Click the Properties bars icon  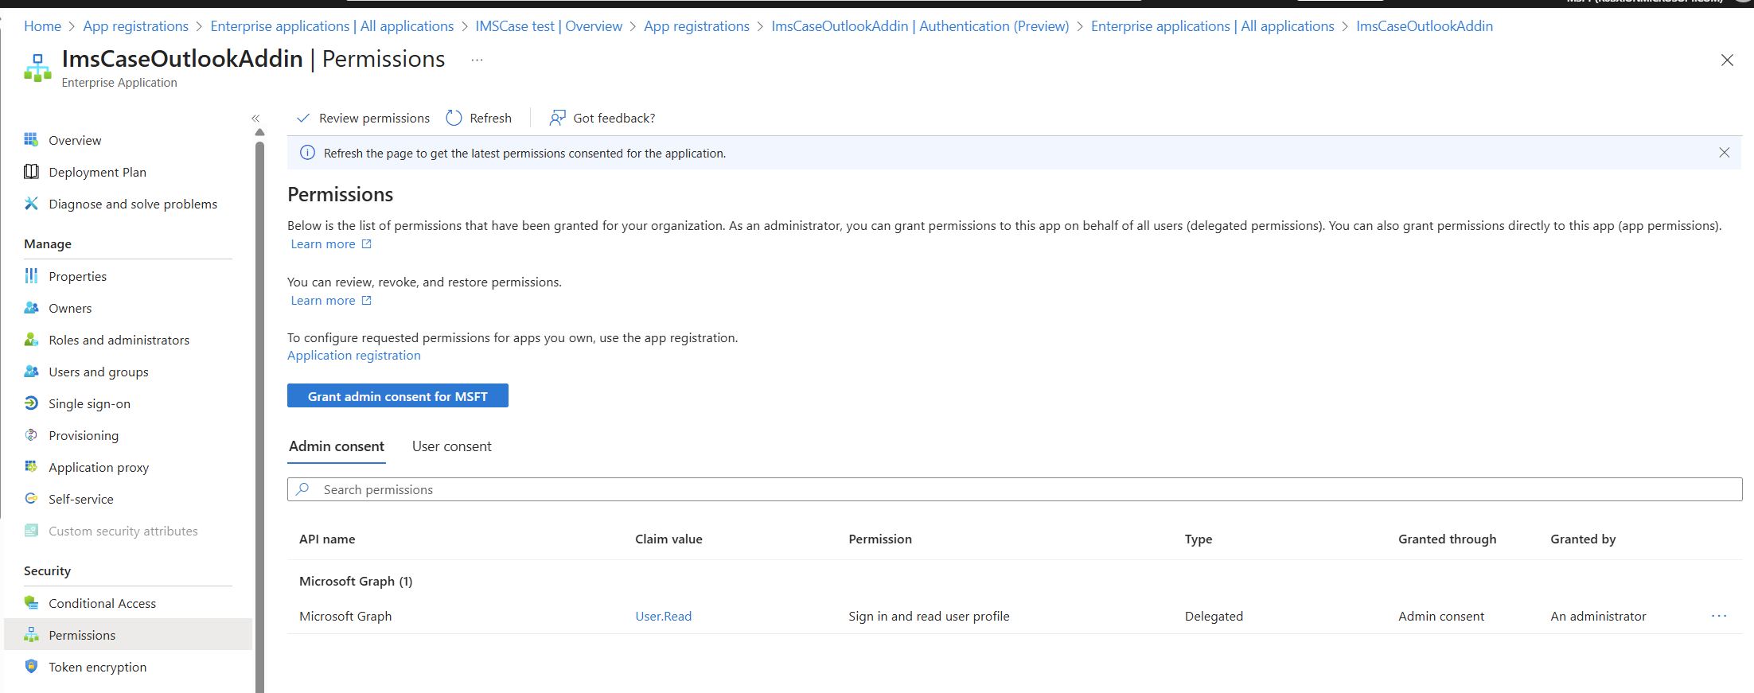[x=31, y=276]
